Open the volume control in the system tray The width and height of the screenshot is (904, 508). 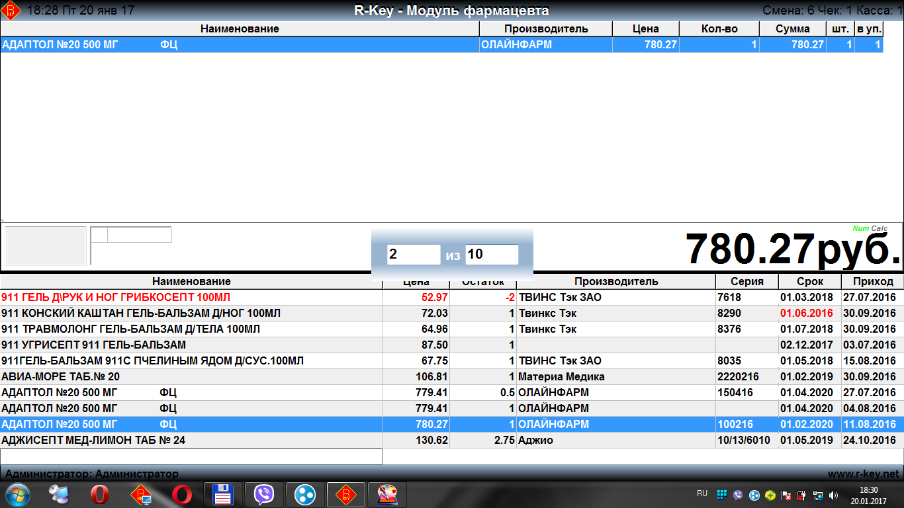pos(832,493)
